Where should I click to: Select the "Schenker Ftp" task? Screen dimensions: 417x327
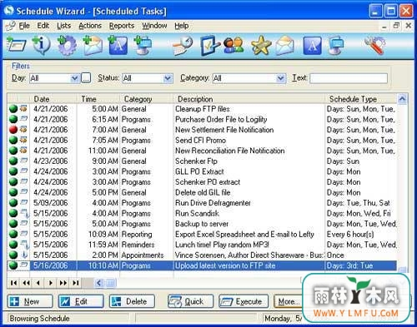(x=202, y=161)
